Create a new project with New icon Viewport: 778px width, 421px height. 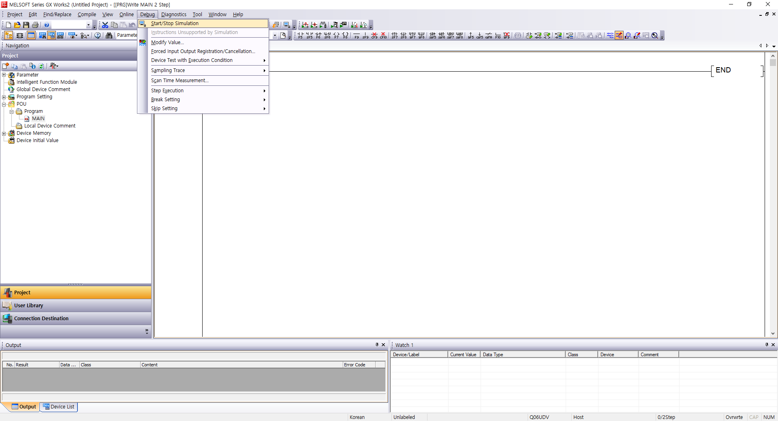pos(9,25)
